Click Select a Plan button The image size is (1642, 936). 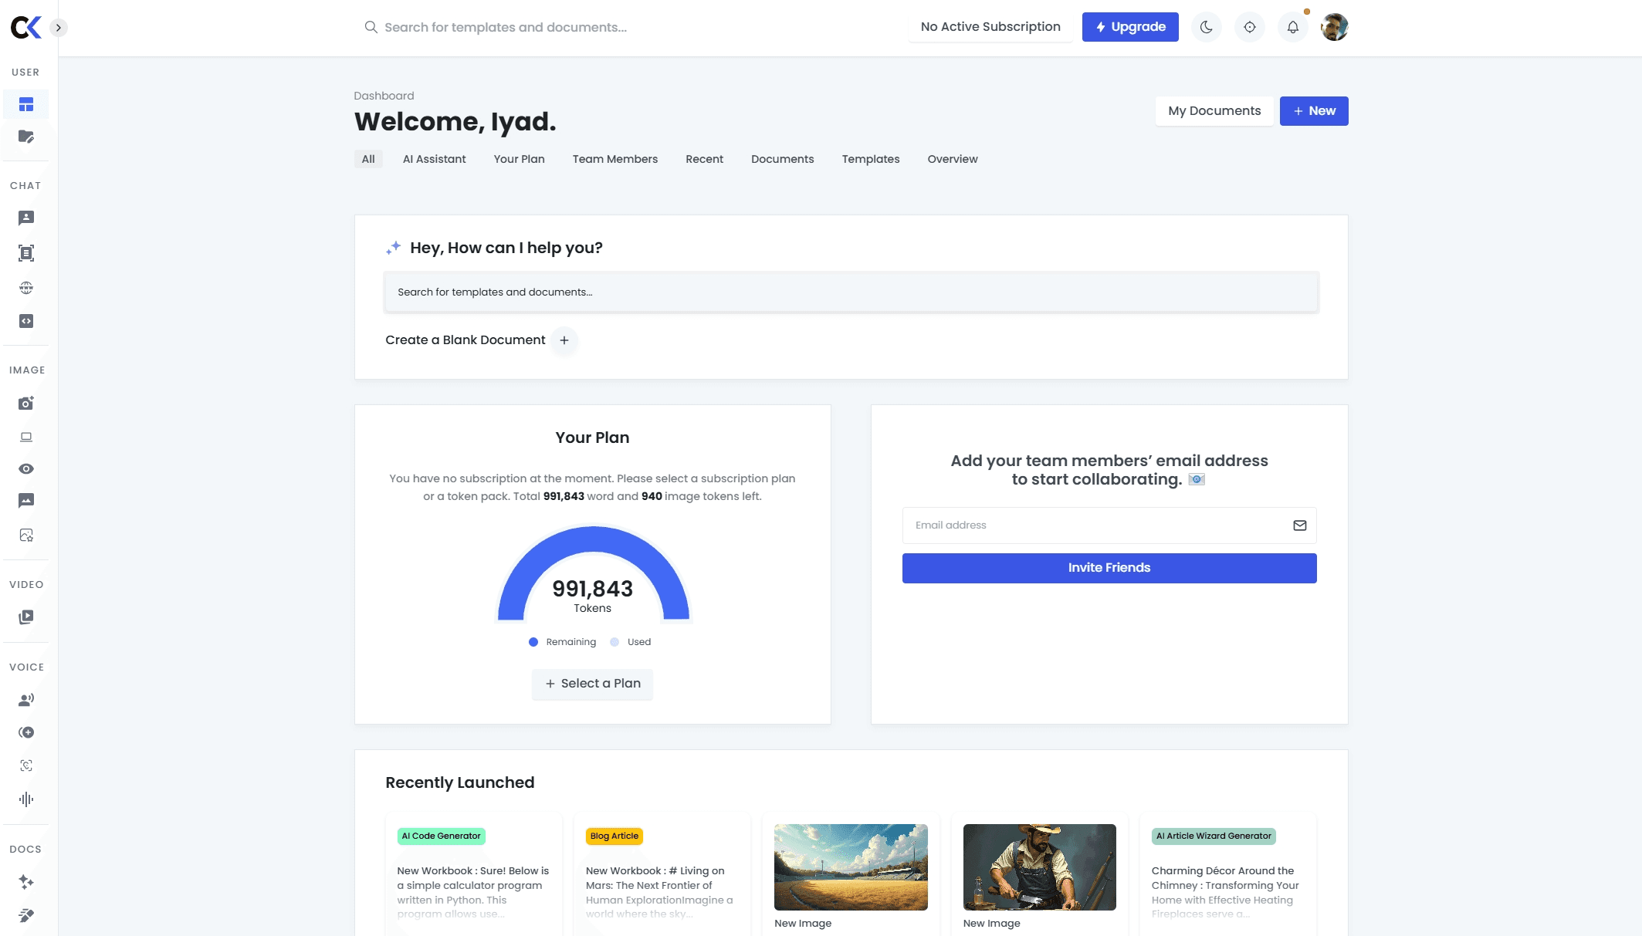pyautogui.click(x=592, y=684)
